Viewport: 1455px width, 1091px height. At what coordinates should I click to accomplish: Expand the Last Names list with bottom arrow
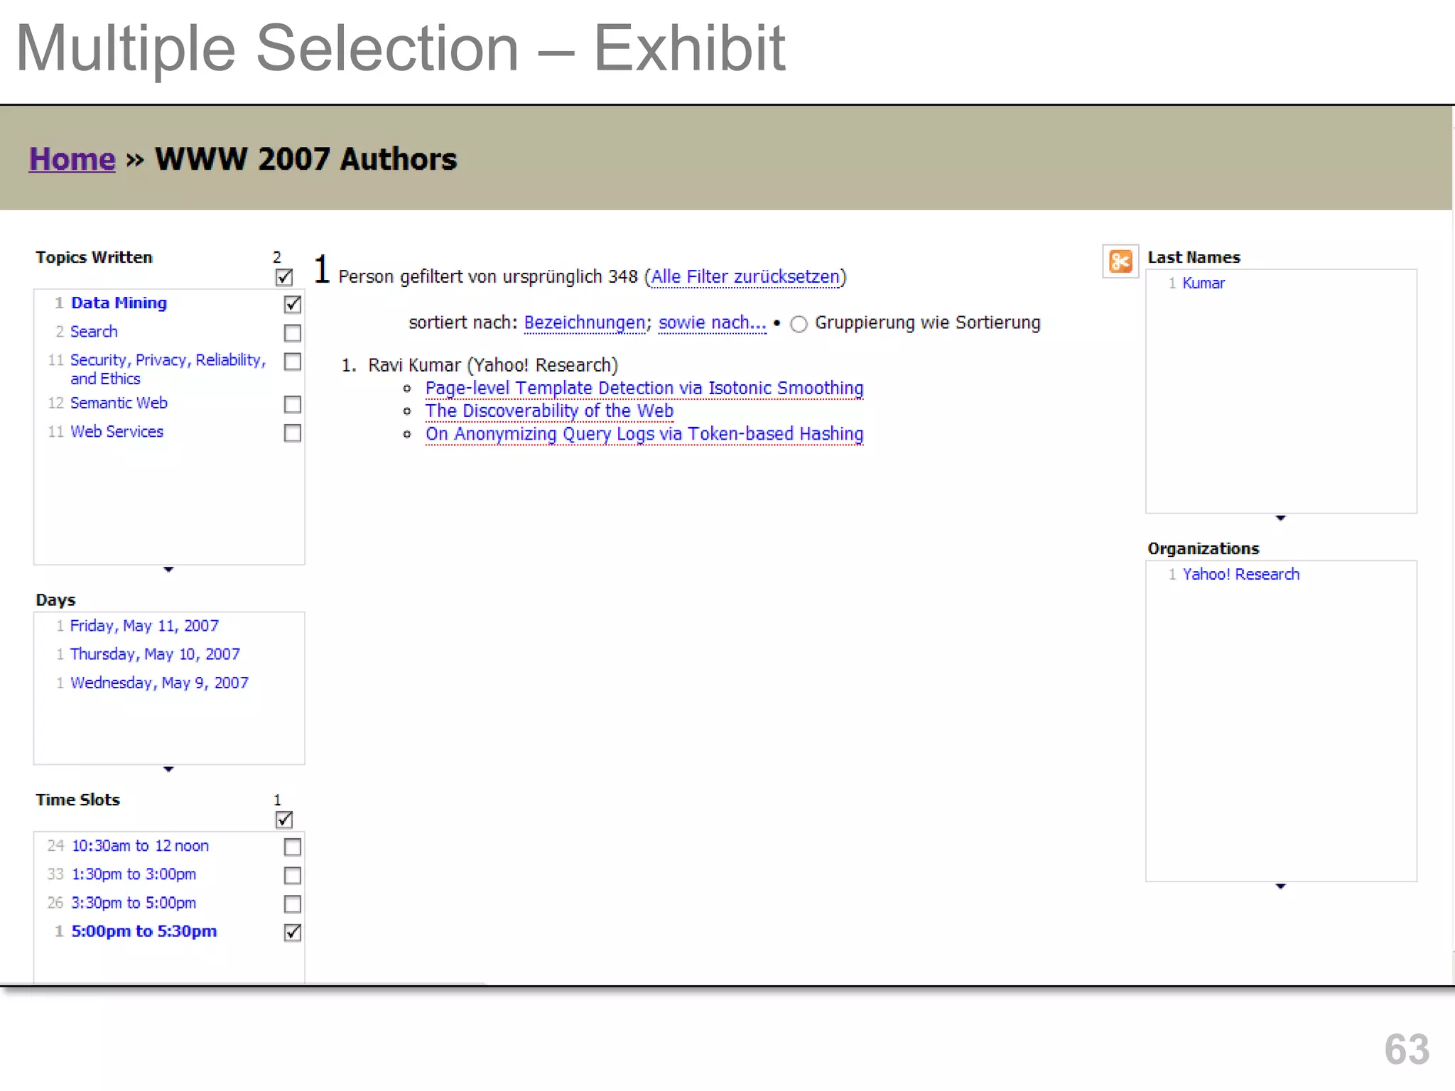1280,518
